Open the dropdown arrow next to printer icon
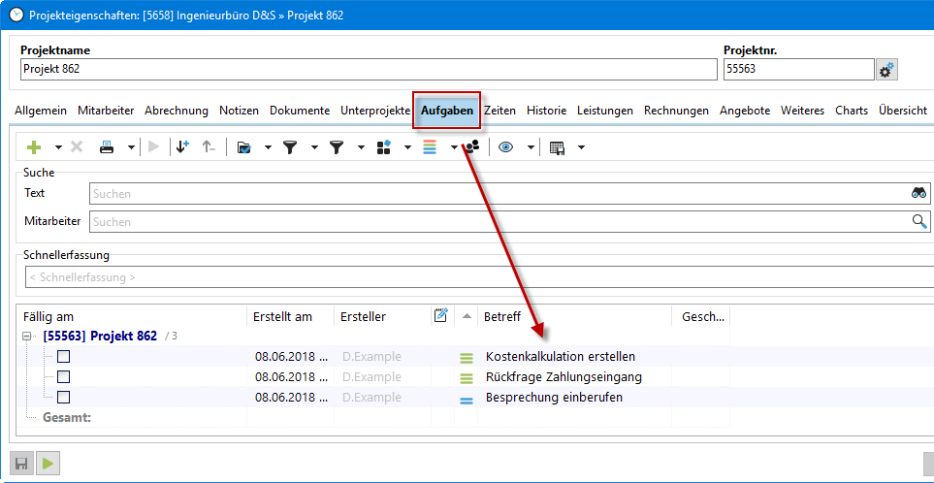The width and height of the screenshot is (934, 483). pyautogui.click(x=130, y=147)
